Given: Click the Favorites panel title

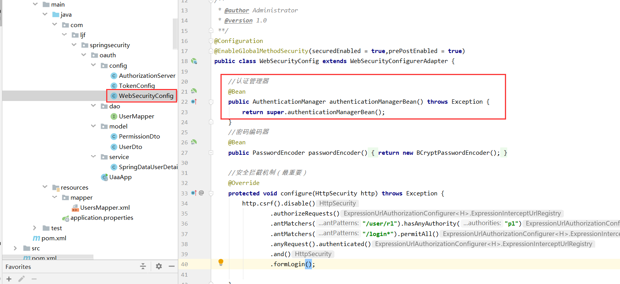Looking at the screenshot, I should tap(18, 267).
